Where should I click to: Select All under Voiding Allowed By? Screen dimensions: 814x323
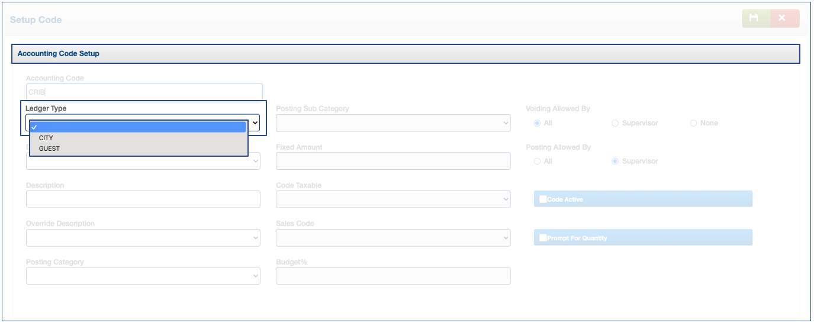[538, 123]
